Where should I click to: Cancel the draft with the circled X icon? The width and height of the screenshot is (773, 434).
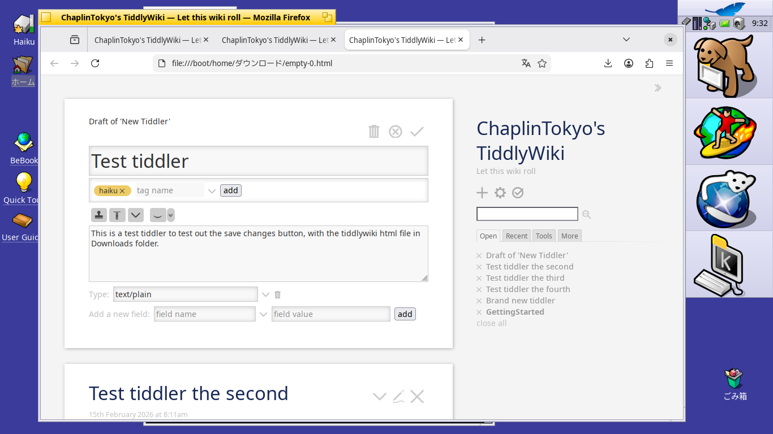[396, 132]
